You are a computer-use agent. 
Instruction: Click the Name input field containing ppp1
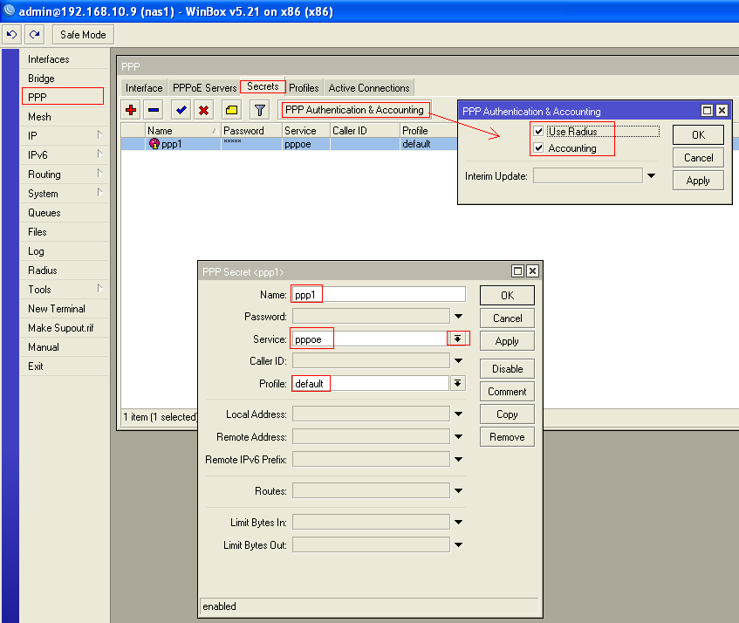click(x=378, y=295)
